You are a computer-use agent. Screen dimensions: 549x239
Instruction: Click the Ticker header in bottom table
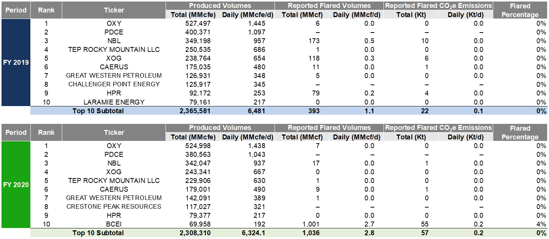click(114, 133)
